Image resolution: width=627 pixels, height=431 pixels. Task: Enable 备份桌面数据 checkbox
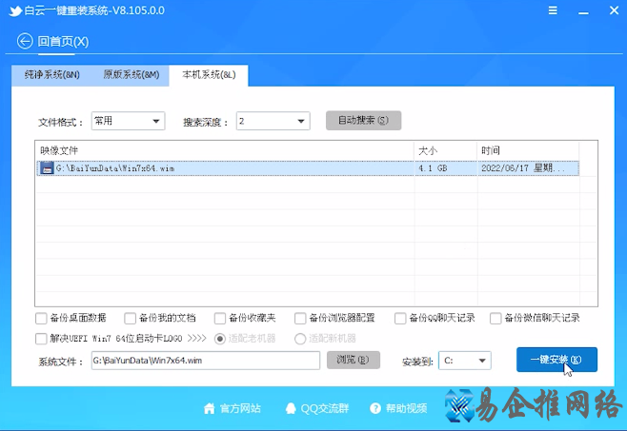(x=41, y=319)
